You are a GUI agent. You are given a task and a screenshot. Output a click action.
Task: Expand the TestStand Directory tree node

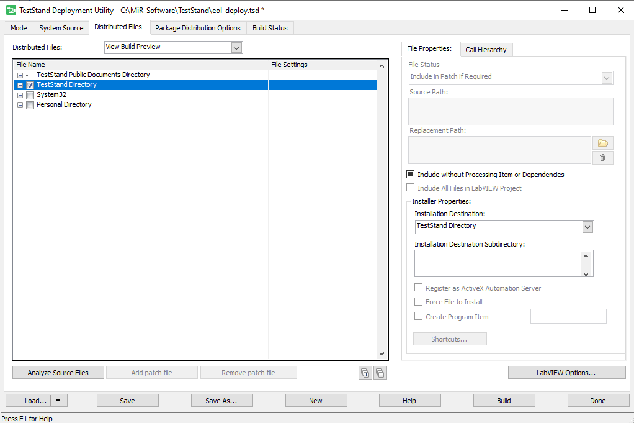20,86
